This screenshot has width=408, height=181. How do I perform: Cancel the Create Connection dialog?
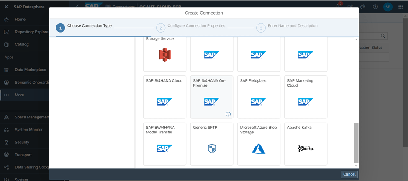[x=349, y=174]
